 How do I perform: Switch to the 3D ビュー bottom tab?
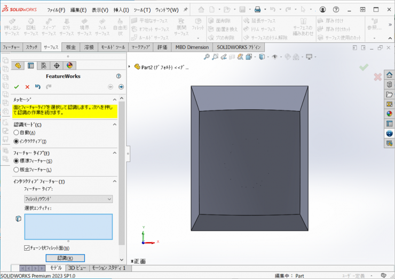[76, 268]
